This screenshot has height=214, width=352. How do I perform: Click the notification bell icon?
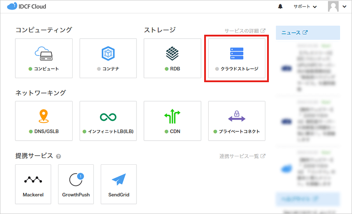point(280,7)
